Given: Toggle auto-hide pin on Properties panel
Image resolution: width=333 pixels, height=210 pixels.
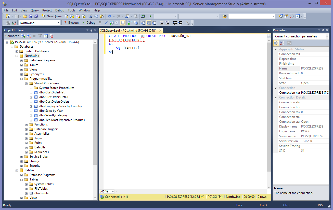Looking at the screenshot, I should coord(324,30).
